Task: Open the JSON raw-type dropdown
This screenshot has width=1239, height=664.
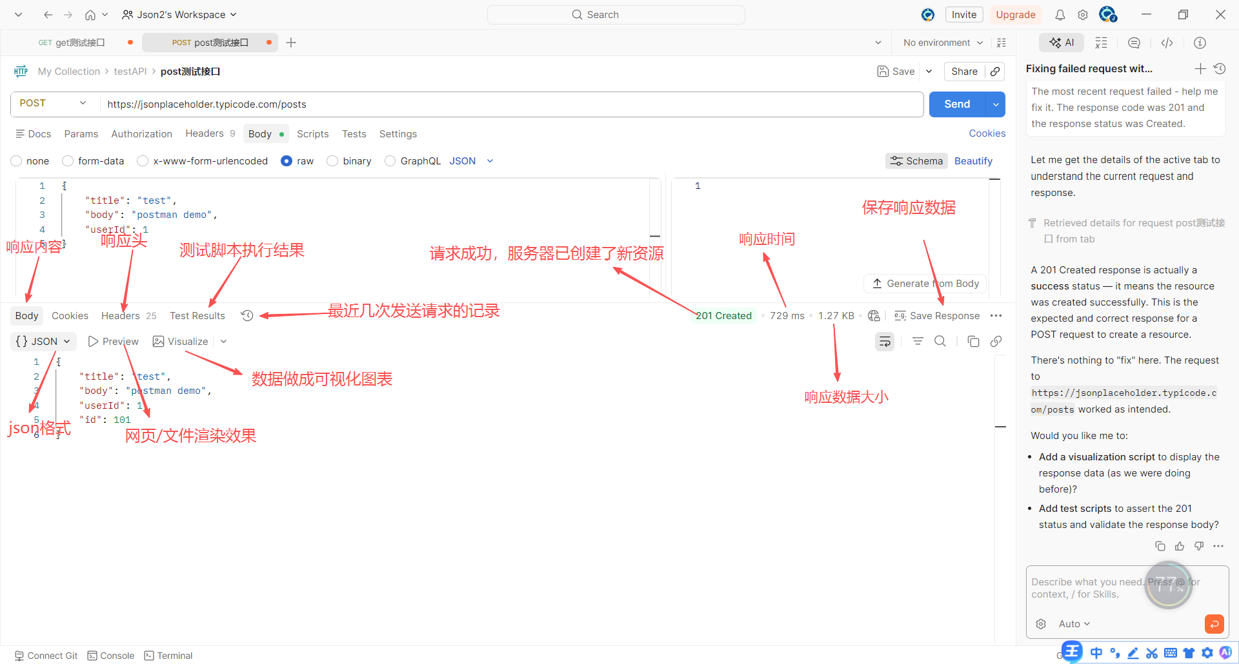Action: click(x=472, y=161)
